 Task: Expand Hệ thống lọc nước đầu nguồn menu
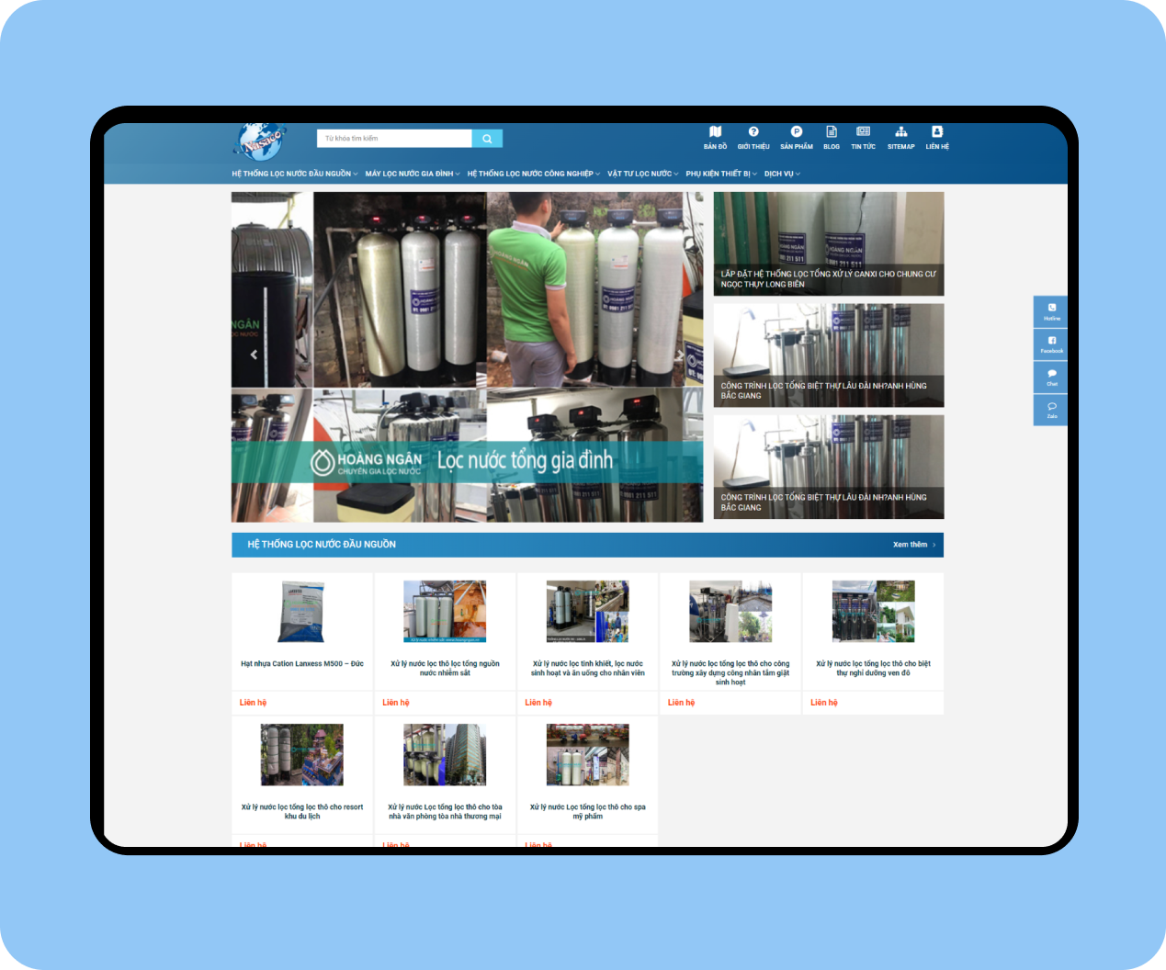tap(295, 174)
